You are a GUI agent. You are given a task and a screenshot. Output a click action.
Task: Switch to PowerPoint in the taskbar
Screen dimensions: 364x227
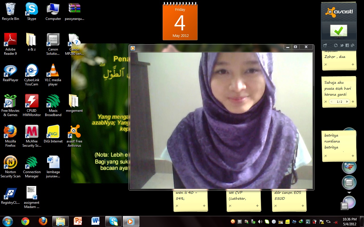tap(78, 221)
